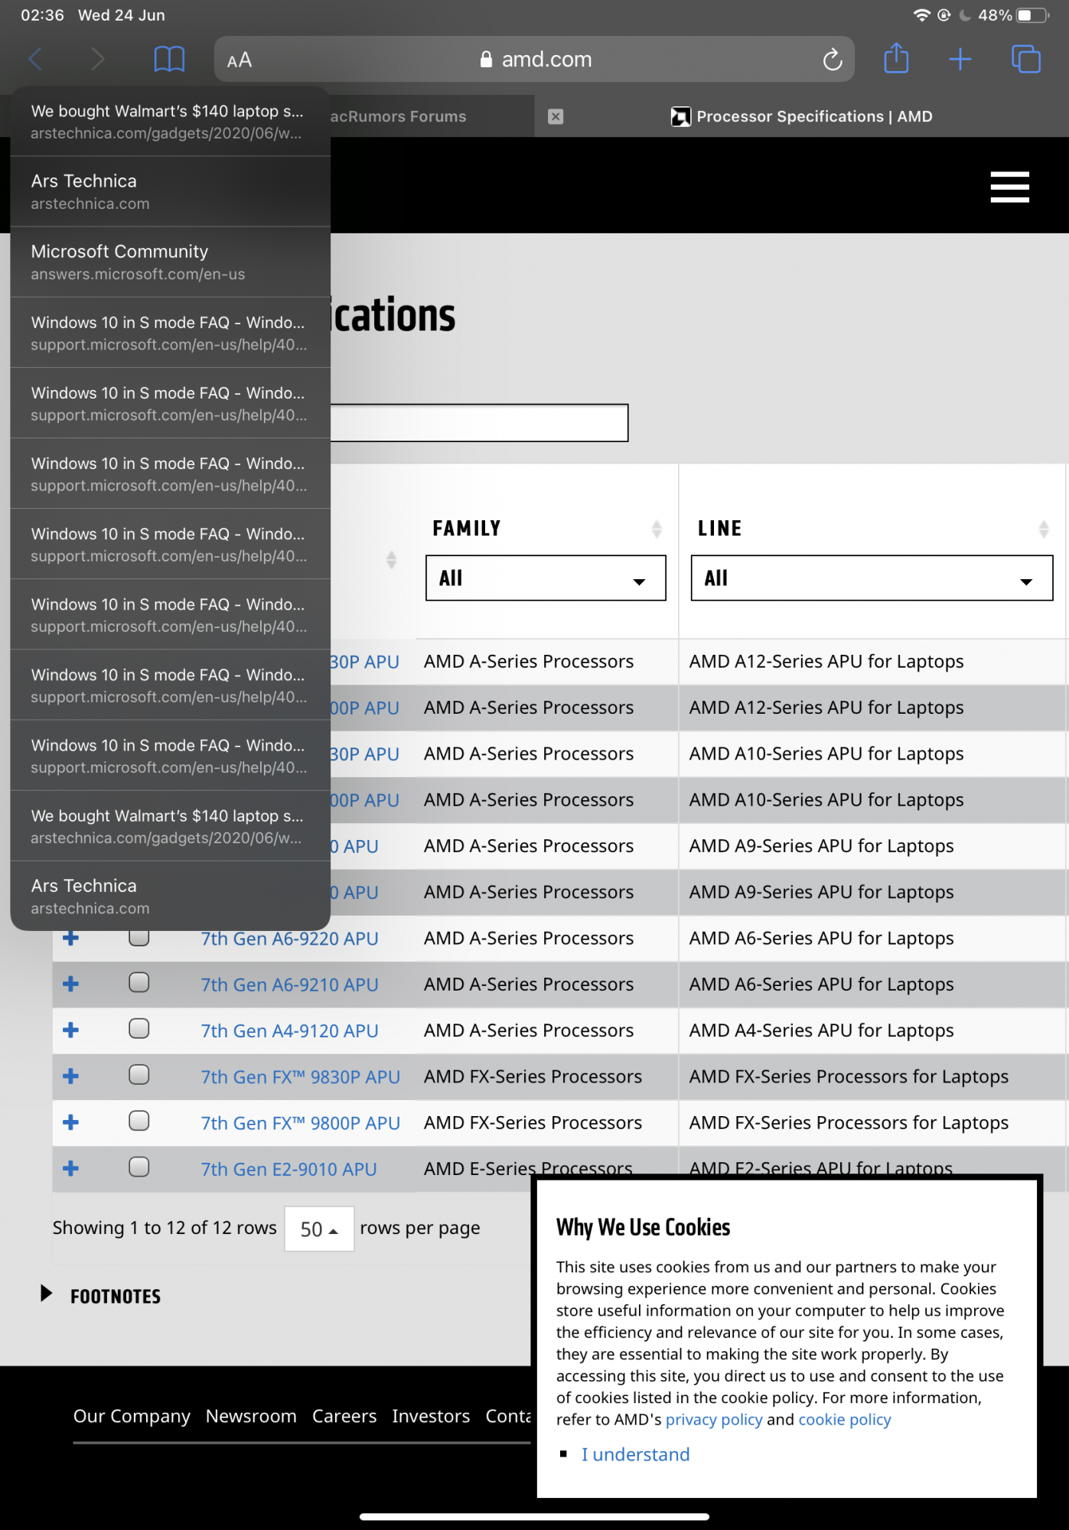The width and height of the screenshot is (1069, 1530).
Task: Open the 7th Gen A6-9210 APU link
Action: 289,985
